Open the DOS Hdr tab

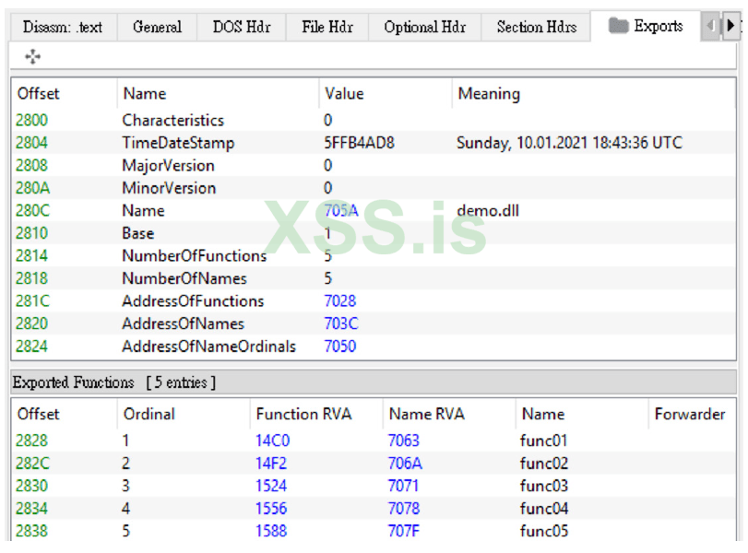[242, 27]
